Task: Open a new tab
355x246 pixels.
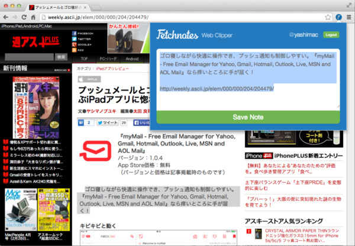Action: [96, 8]
